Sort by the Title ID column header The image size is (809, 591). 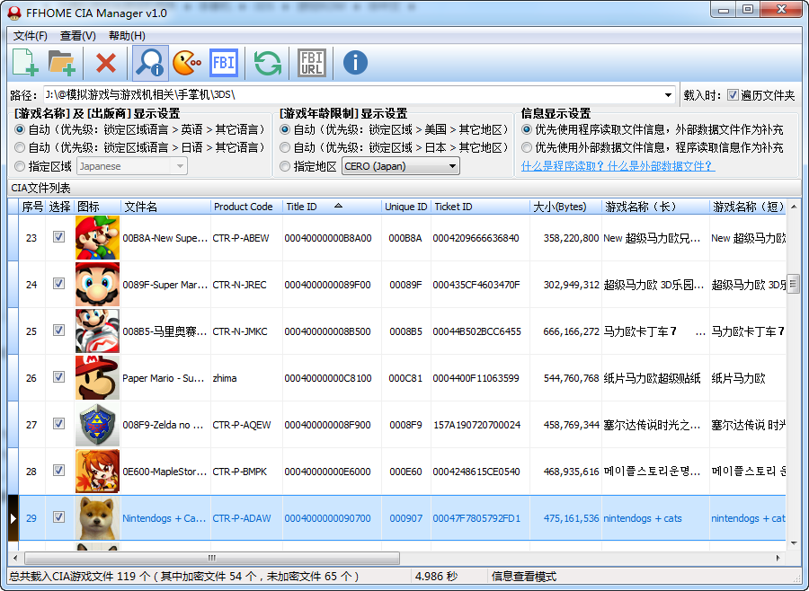333,207
